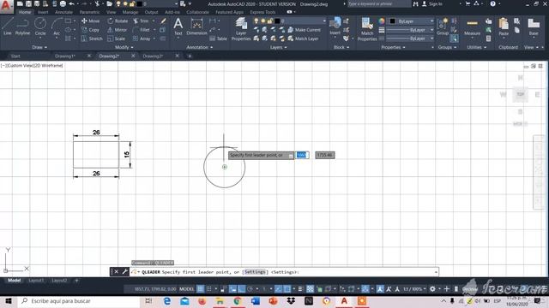Screen dimensions: 549x308
Task: Select the Line tool
Action: [8, 27]
